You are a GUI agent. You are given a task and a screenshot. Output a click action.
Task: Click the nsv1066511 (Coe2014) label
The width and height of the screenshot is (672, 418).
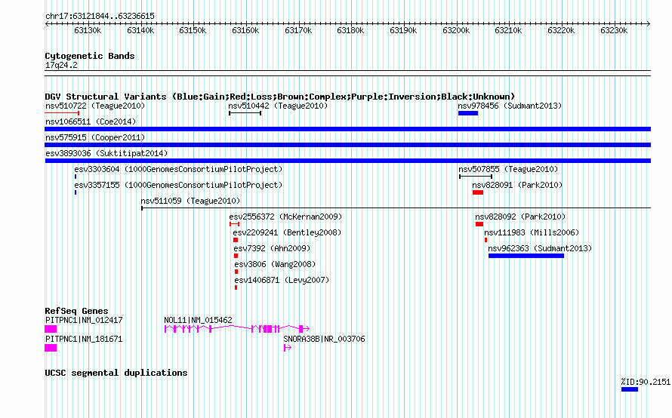pos(91,121)
